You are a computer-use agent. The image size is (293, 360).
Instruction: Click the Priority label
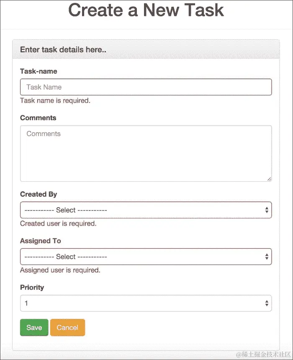pos(32,288)
